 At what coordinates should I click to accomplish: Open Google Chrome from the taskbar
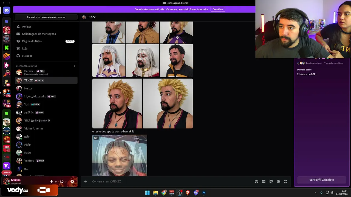[x=164, y=193]
